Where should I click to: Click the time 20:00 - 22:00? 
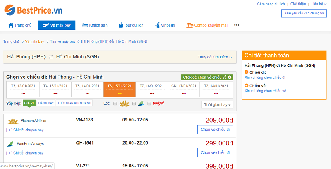[135, 143]
